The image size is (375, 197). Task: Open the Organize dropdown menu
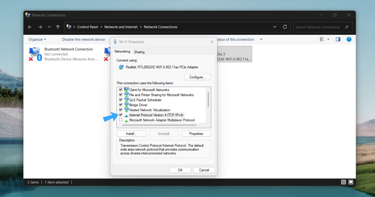click(37, 39)
